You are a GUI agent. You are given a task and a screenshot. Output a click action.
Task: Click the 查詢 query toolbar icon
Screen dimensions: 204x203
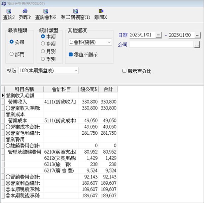8,12
